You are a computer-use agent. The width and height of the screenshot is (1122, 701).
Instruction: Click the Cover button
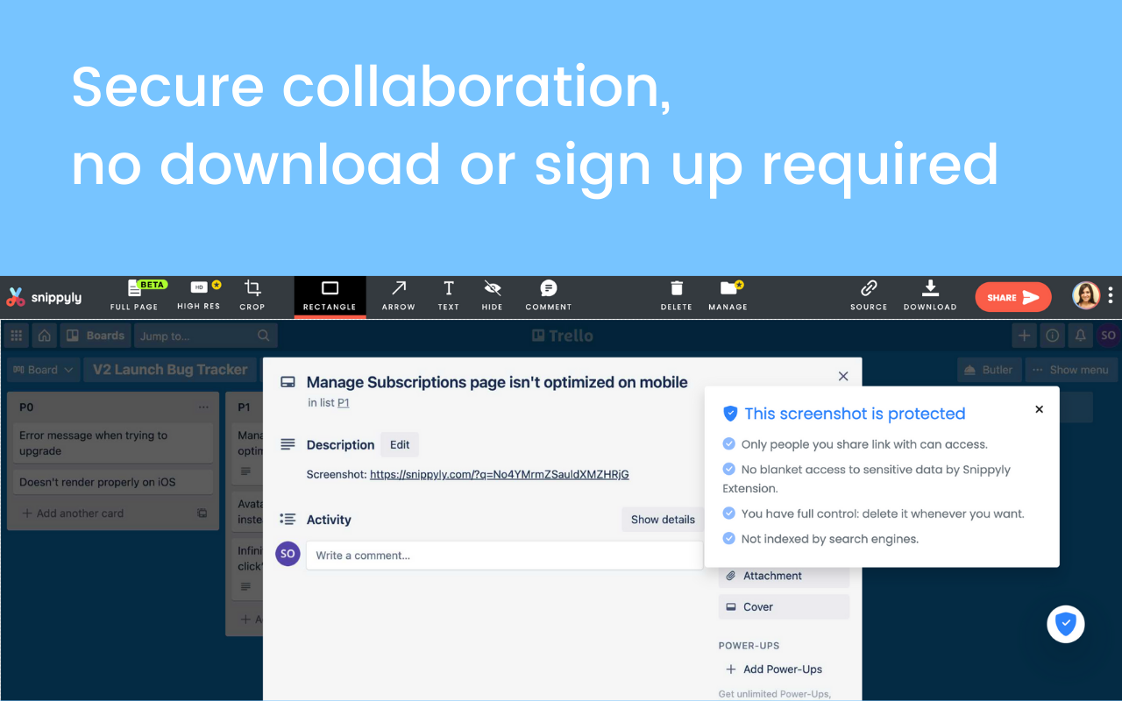pos(785,606)
